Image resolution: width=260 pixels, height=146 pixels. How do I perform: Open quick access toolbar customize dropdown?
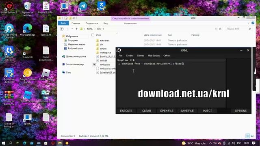point(74,18)
